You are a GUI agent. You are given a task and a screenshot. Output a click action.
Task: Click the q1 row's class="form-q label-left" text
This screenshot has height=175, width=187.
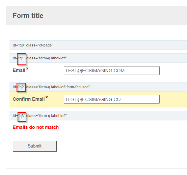(x=47, y=58)
